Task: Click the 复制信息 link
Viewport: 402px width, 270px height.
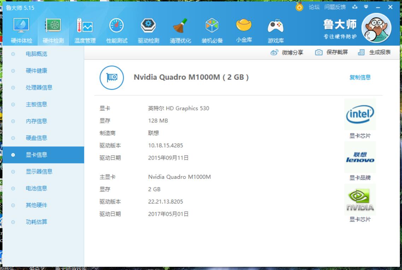Action: point(360,77)
